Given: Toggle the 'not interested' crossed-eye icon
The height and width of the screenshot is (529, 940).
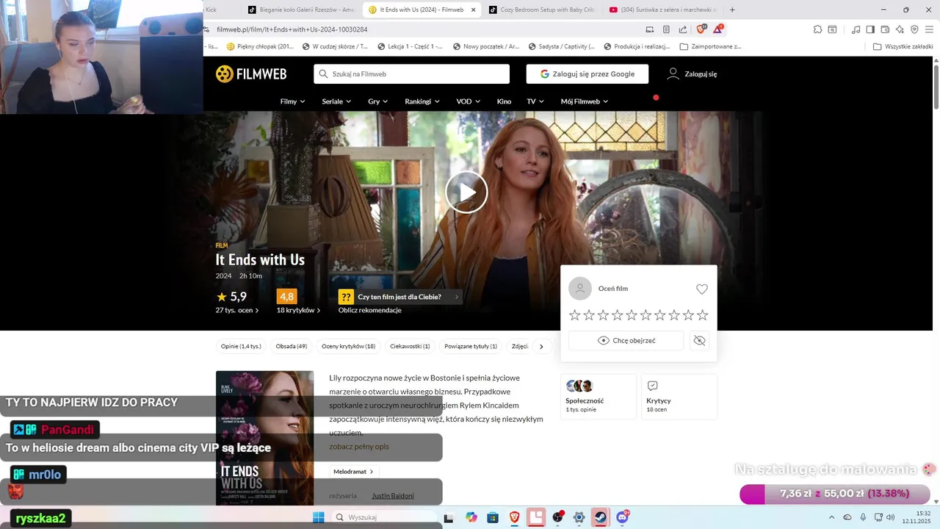Looking at the screenshot, I should coord(699,340).
